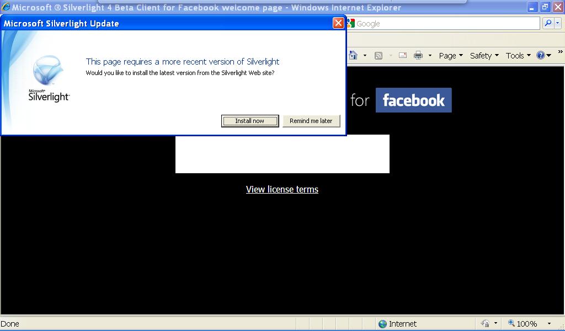Restore down the Internet Explorer window

point(545,7)
